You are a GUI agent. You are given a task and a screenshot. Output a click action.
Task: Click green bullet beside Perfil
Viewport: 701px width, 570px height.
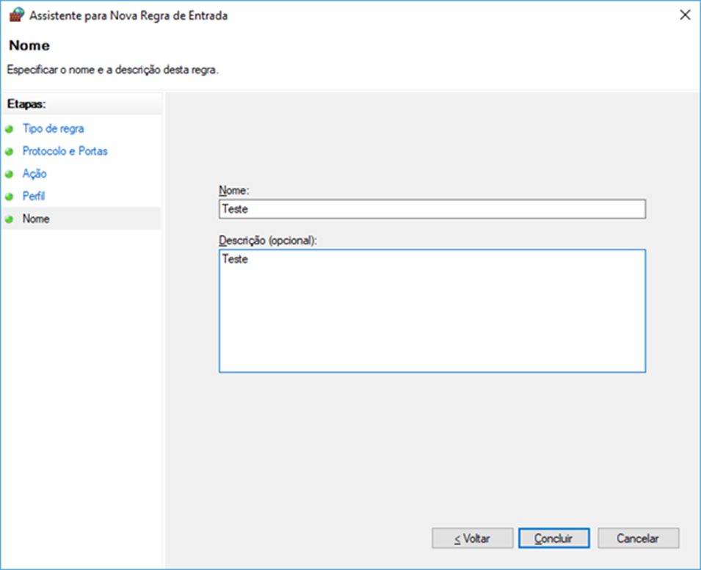click(x=9, y=197)
